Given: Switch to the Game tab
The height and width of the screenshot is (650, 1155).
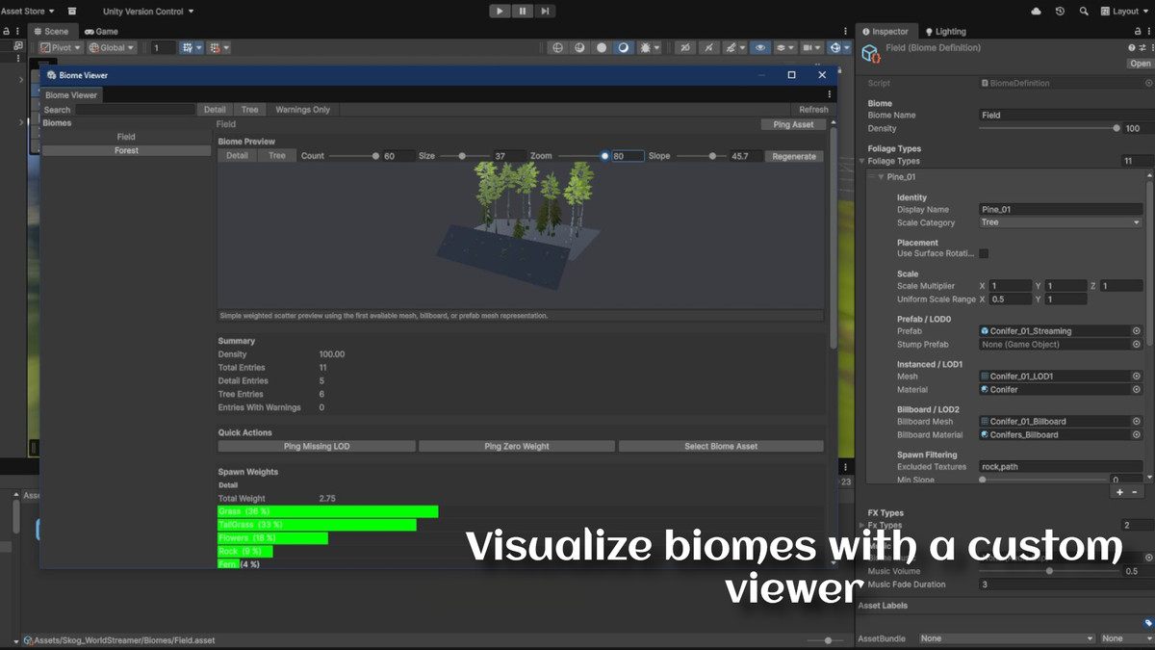Looking at the screenshot, I should tap(101, 31).
